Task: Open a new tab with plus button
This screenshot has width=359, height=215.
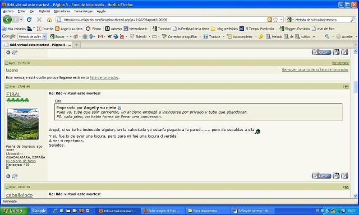Action: point(76,45)
